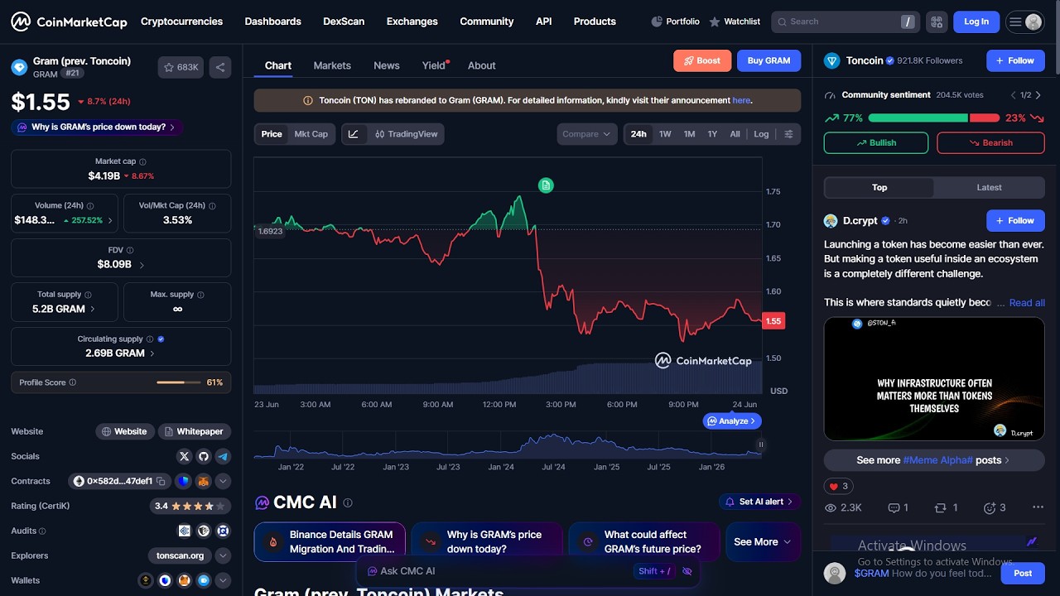Switch to the Yield tab

434,65
